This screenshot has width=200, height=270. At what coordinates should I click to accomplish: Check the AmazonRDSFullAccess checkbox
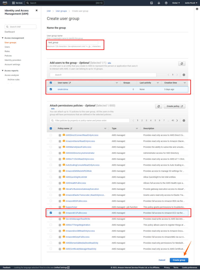tap(51, 201)
